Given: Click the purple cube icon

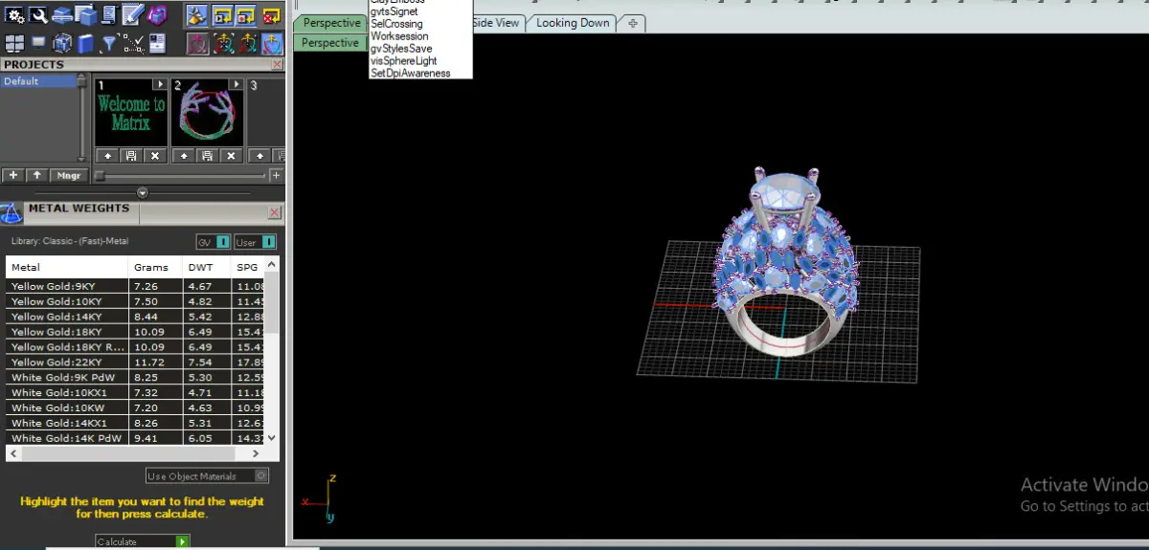Looking at the screenshot, I should (x=156, y=14).
